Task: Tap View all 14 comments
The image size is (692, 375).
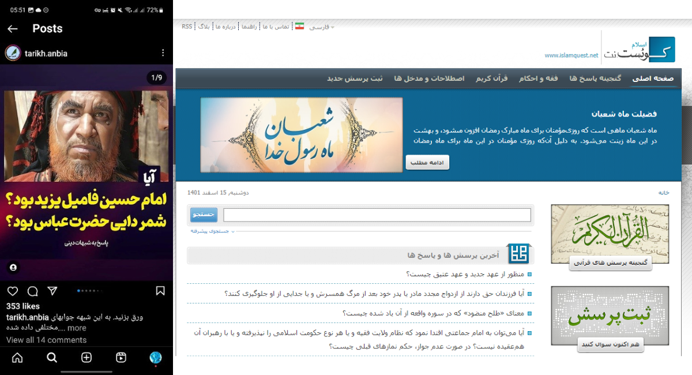Action: point(46,340)
